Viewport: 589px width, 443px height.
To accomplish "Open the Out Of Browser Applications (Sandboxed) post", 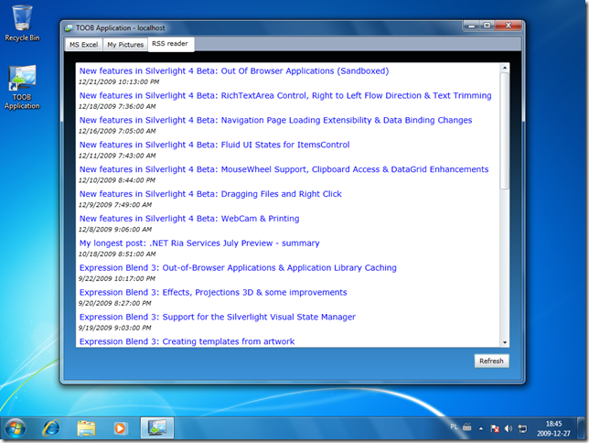I will [234, 71].
